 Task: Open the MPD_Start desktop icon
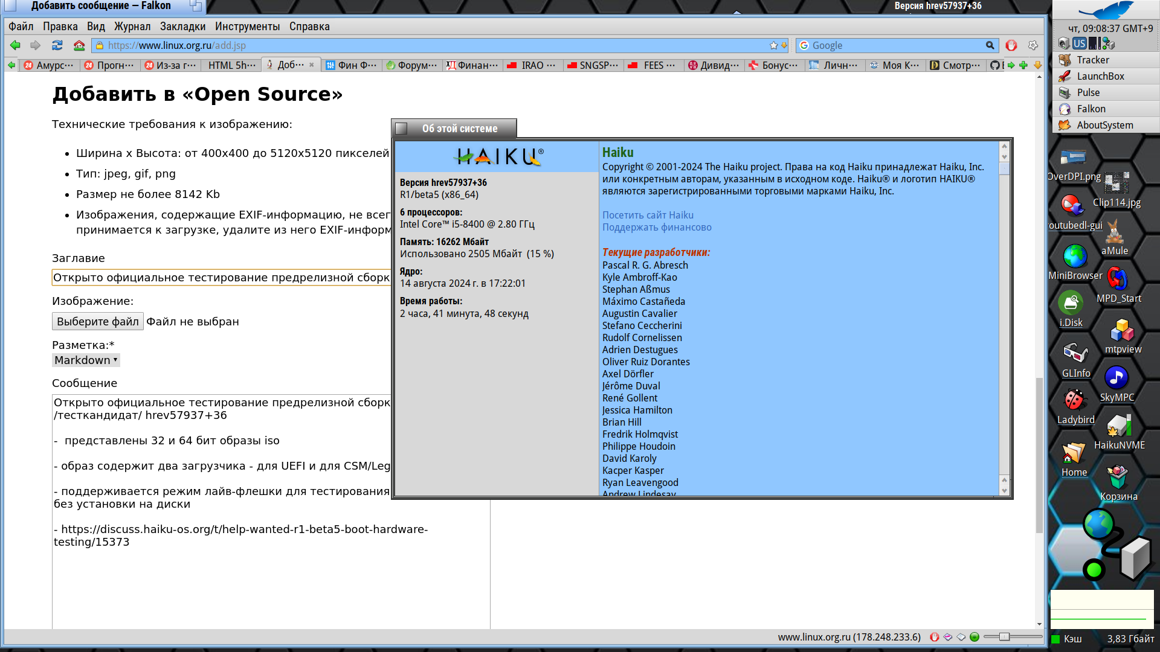1119,286
